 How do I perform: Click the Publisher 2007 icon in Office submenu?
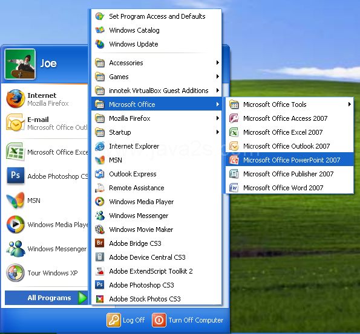234,174
